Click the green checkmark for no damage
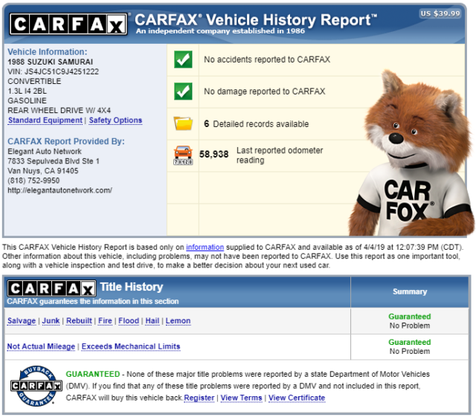Screen dimensions: 476x417 point(183,91)
